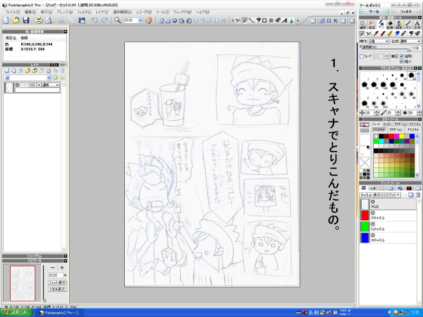Open the 合成 blend mode dropdown in toolbox

tap(410, 41)
